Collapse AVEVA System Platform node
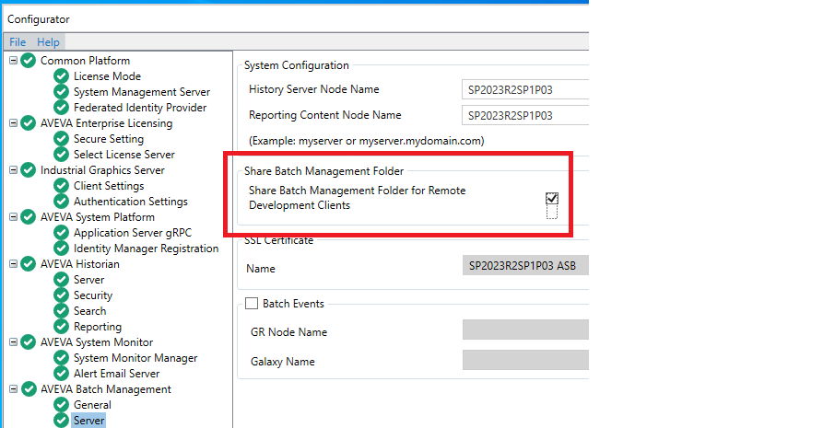Screen dimensions: 835x428 13,217
